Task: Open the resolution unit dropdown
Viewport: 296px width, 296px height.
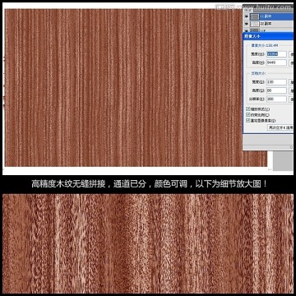Action: (x=291, y=99)
